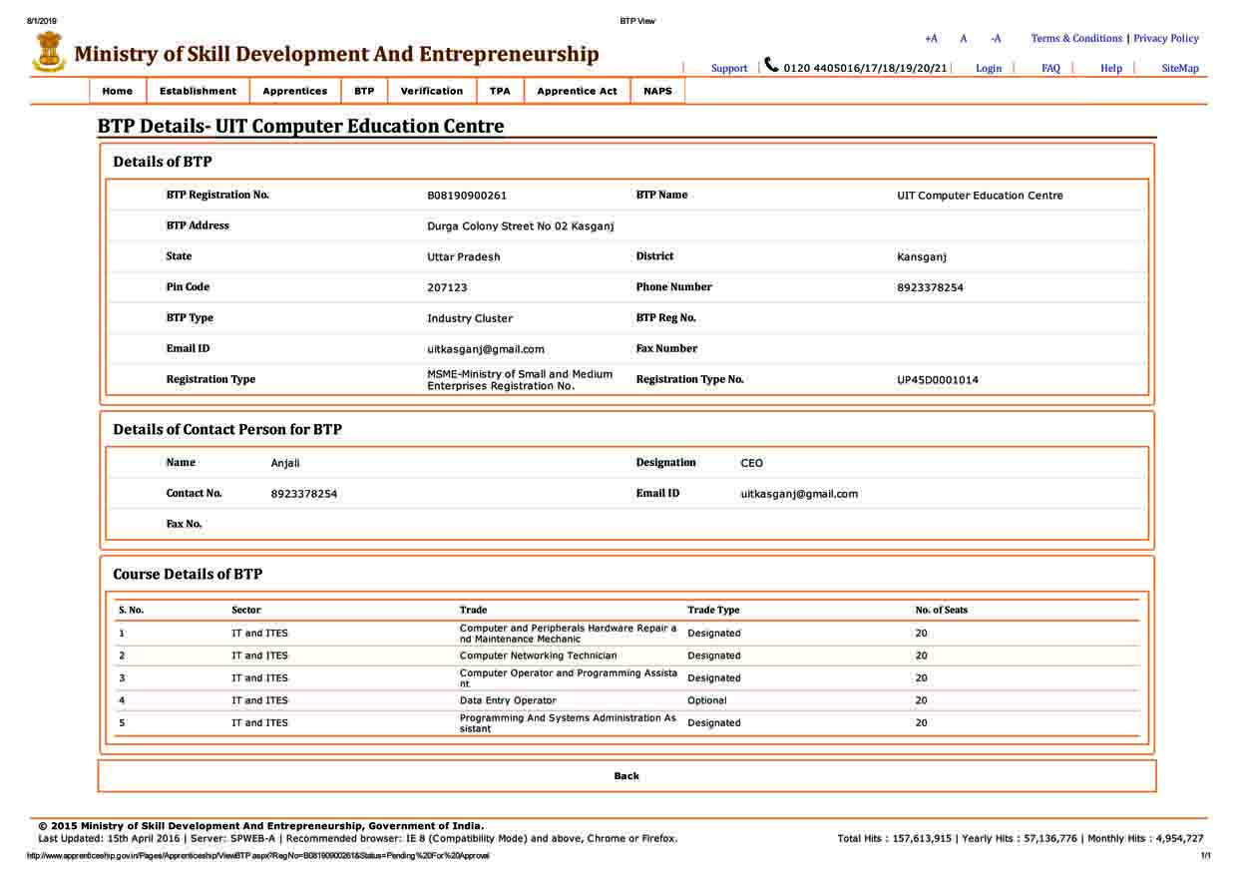Click the district value Kansganj
Screen dimensions: 1238x876
pyautogui.click(x=922, y=257)
